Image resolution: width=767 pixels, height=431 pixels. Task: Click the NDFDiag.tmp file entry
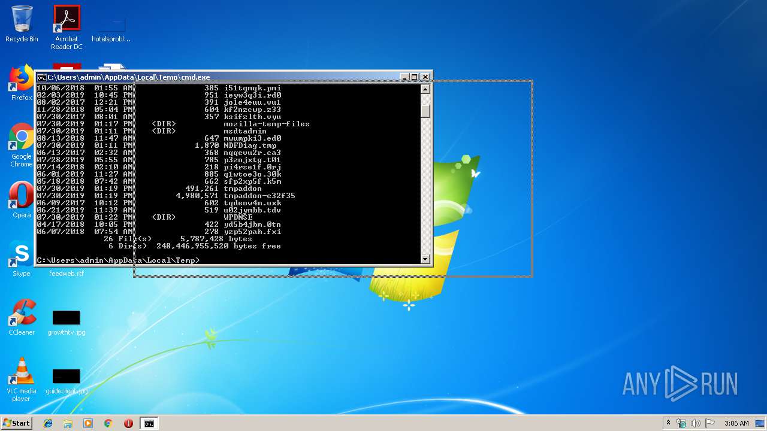(250, 145)
